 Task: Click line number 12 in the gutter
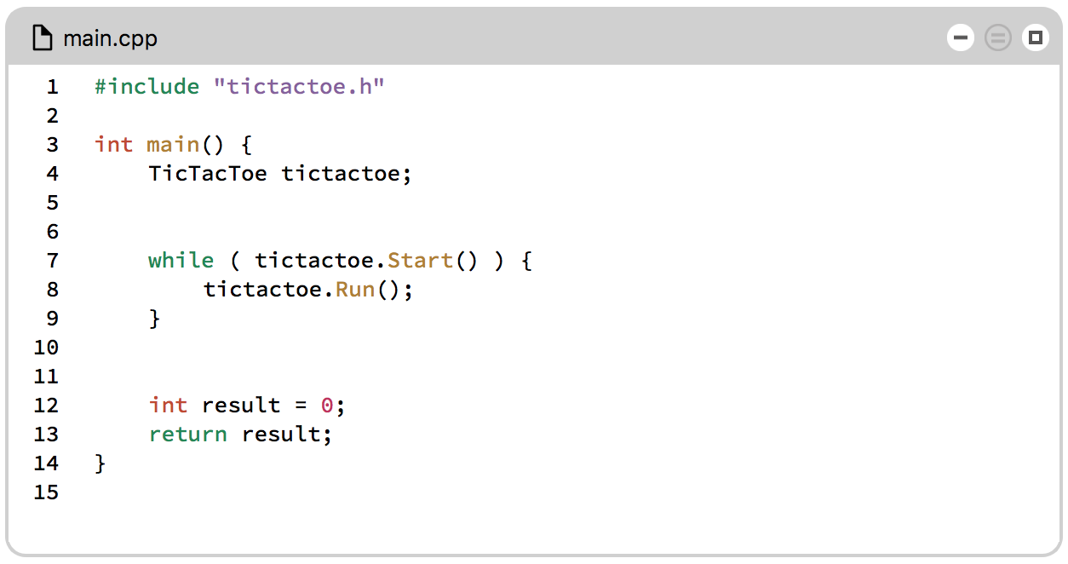(46, 405)
